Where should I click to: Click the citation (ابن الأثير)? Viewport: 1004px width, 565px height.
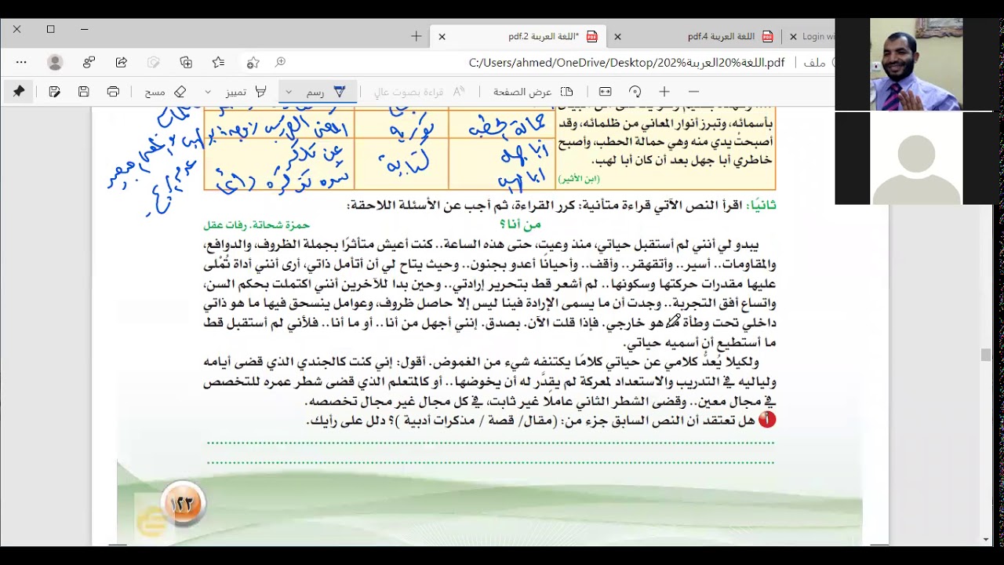tap(579, 179)
